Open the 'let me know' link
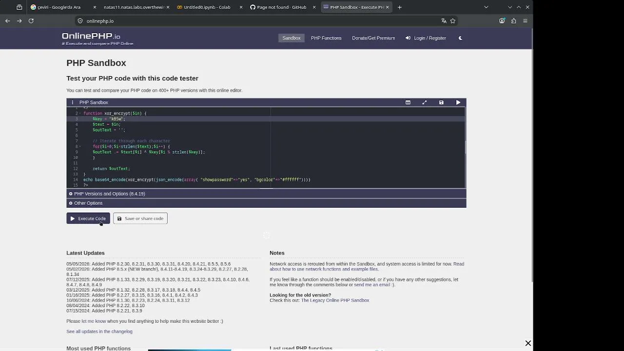 (x=94, y=321)
